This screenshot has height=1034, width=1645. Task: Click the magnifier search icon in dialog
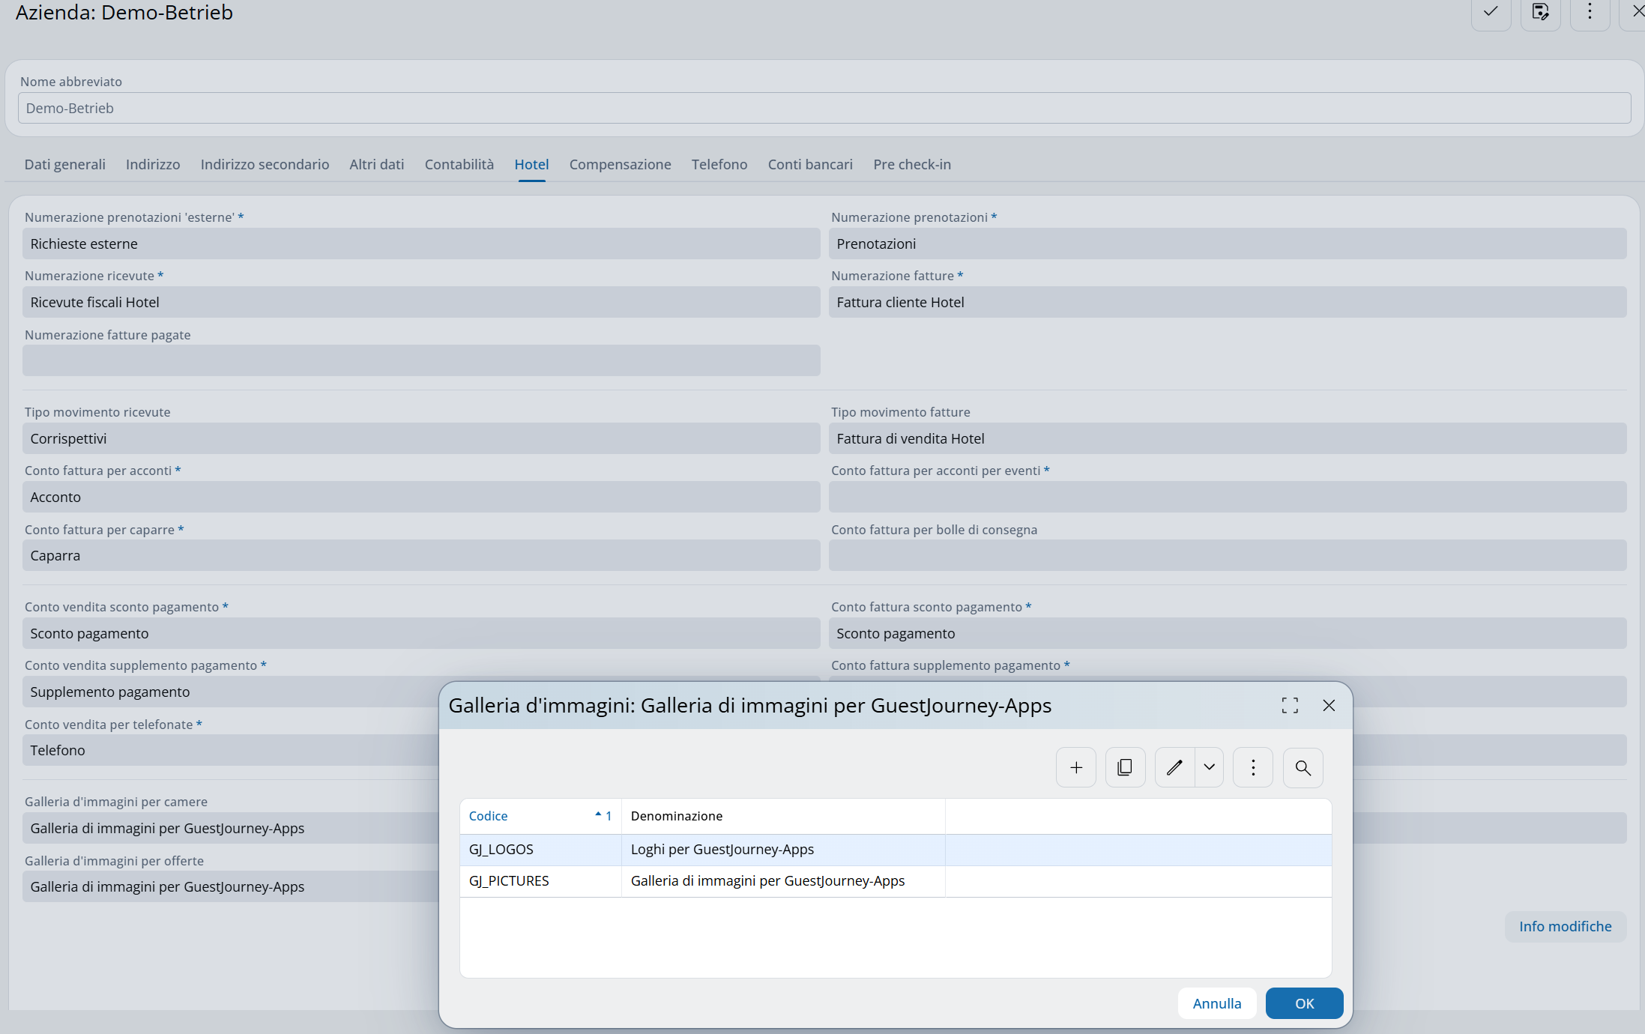1303,767
